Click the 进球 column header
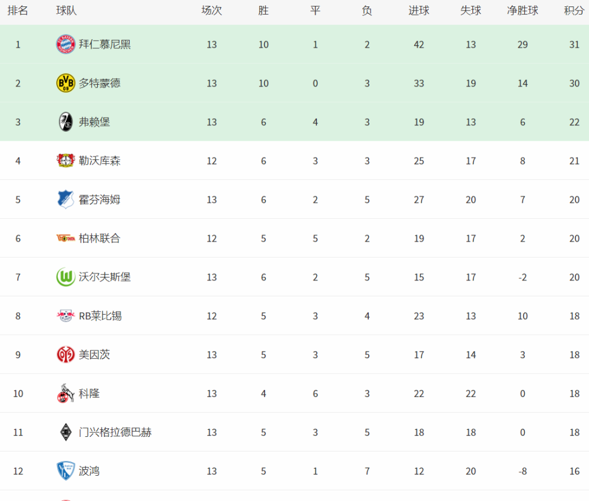The width and height of the screenshot is (589, 501). coord(419,11)
